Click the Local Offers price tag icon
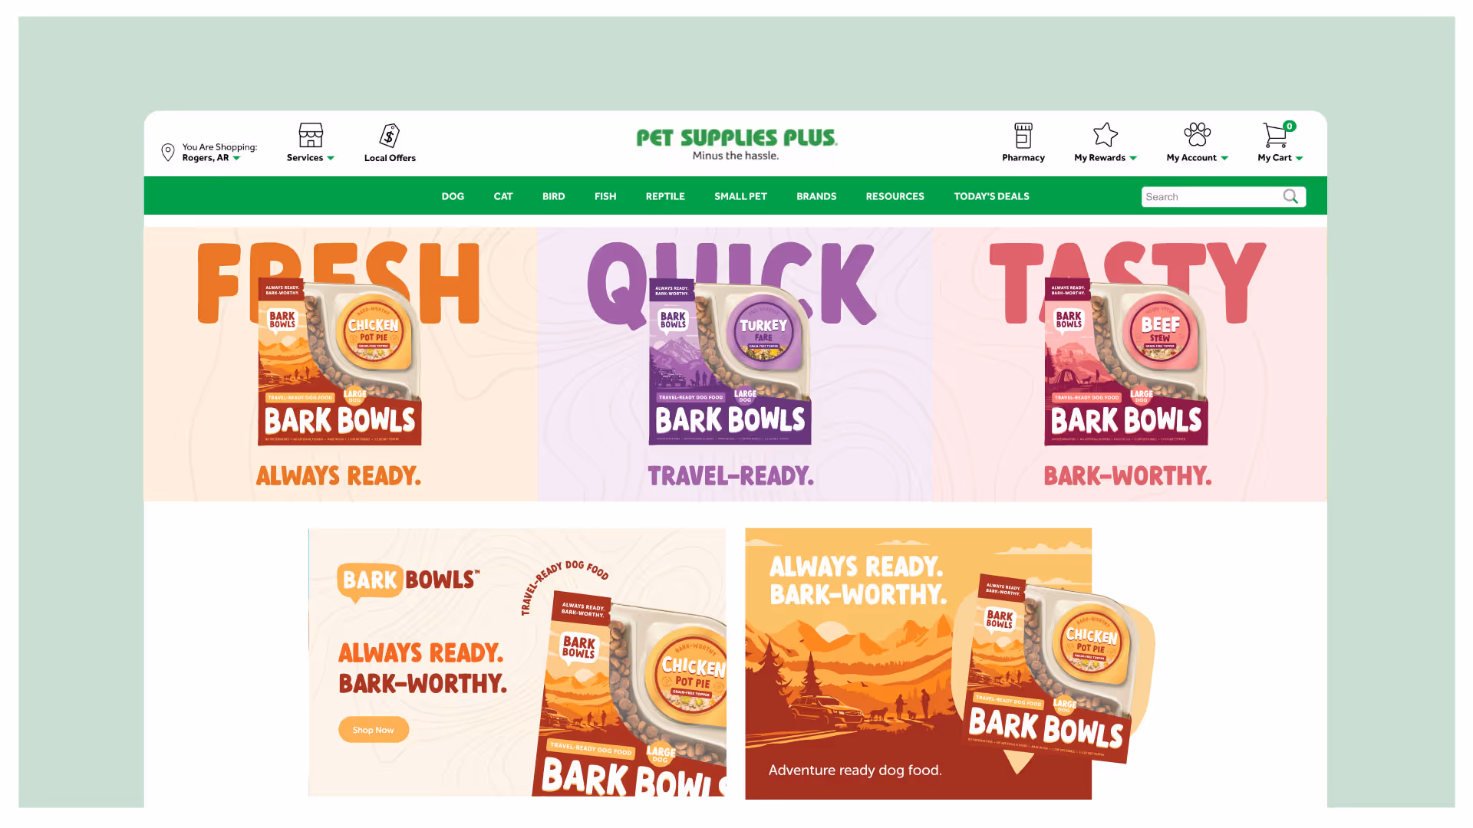 [390, 136]
